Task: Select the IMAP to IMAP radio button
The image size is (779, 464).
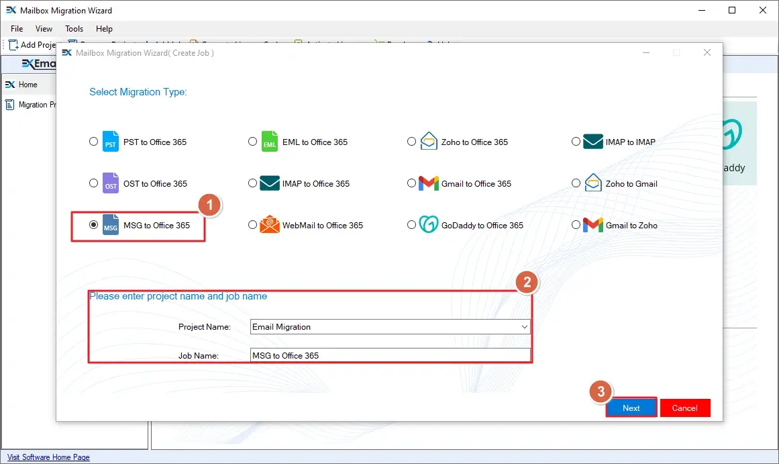Action: pos(576,142)
